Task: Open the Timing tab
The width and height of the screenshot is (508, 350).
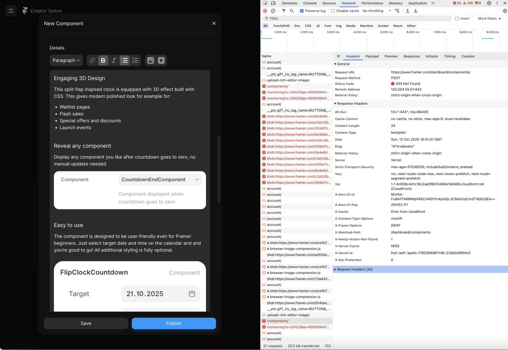Action: (x=450, y=56)
